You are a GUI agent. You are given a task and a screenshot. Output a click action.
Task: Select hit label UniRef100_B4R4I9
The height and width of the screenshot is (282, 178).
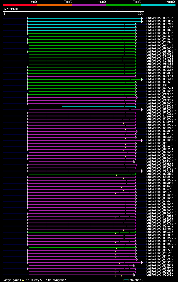160,137
